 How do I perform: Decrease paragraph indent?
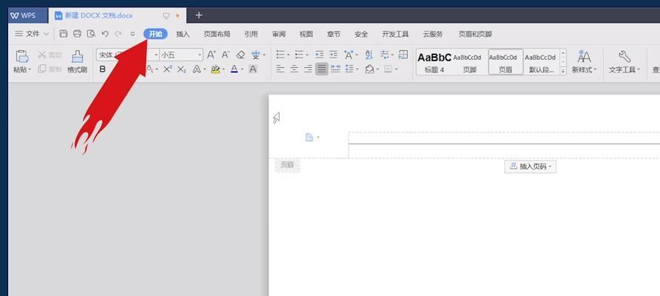point(320,55)
